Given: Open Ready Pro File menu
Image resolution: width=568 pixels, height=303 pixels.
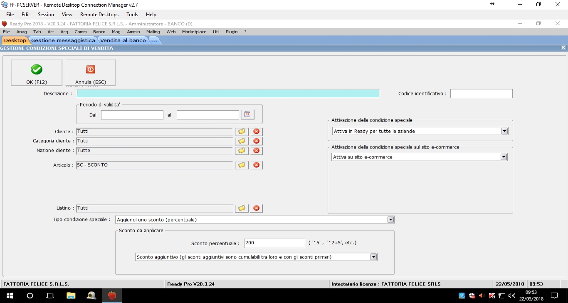Looking at the screenshot, I should (x=6, y=32).
